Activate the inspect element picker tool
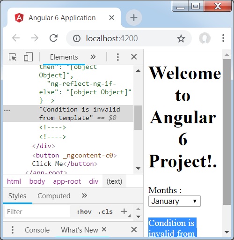234x240 pixels. click(13, 57)
